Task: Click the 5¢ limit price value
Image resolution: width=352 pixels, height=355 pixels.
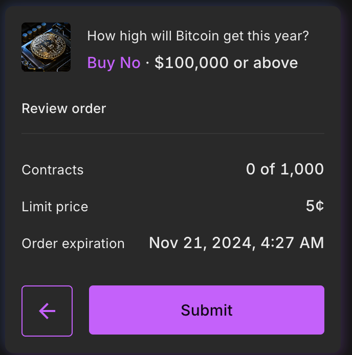Action: coord(315,206)
